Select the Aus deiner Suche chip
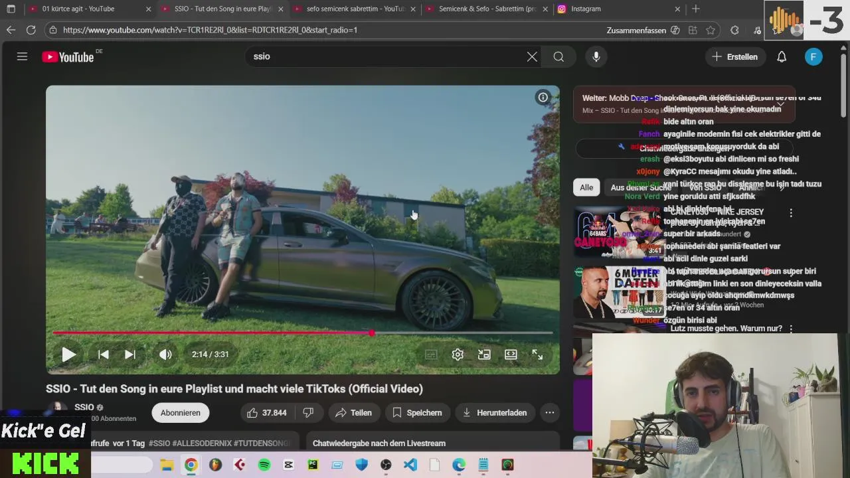Image resolution: width=850 pixels, height=478 pixels. (641, 187)
